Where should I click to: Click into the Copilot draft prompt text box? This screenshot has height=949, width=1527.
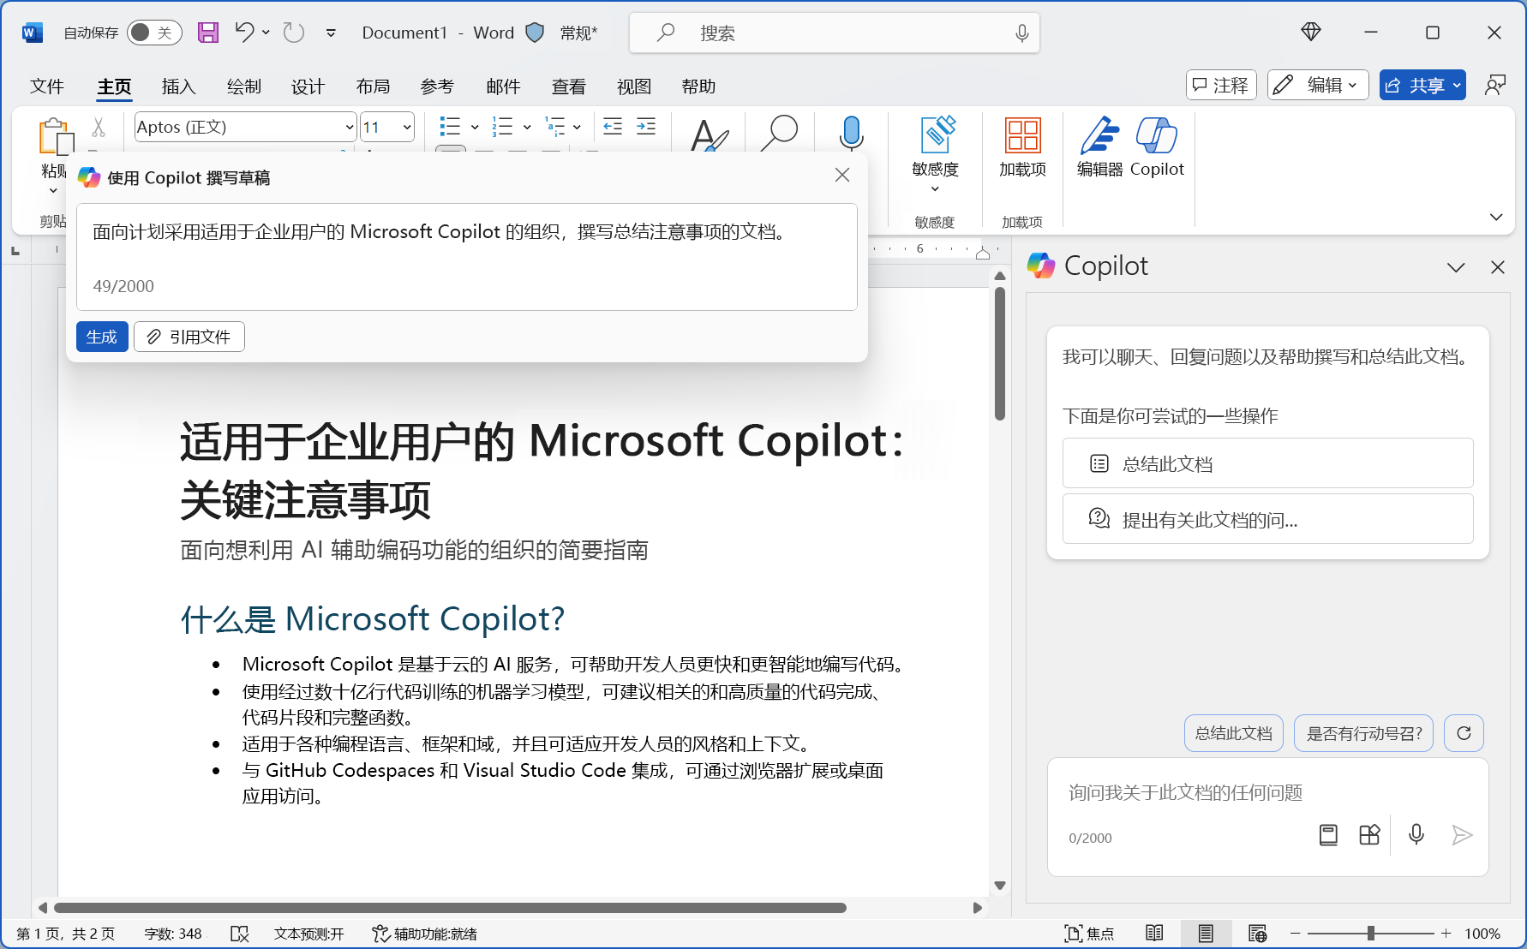pos(467,257)
